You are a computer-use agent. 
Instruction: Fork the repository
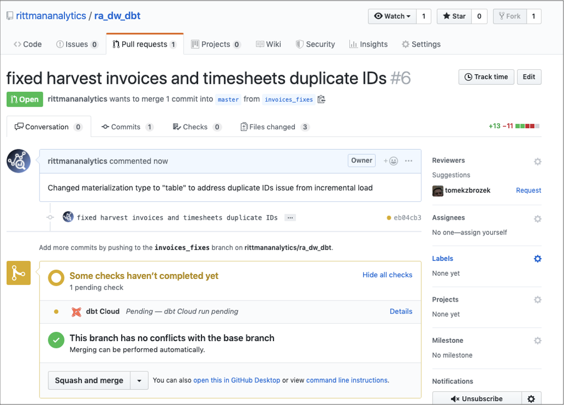[x=510, y=16]
